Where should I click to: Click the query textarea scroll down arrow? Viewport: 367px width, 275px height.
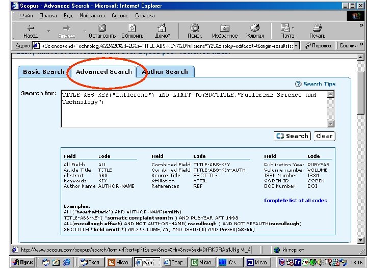click(331, 123)
